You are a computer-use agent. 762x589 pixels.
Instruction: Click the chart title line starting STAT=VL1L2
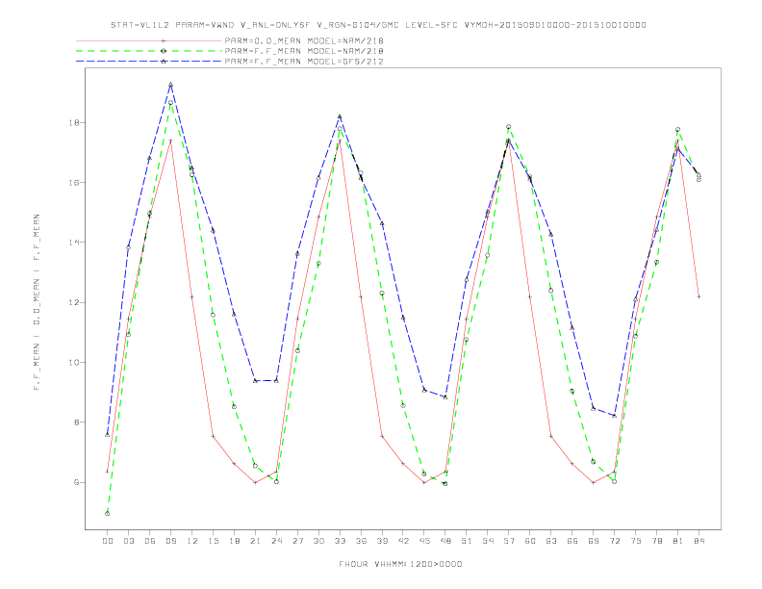click(x=378, y=25)
